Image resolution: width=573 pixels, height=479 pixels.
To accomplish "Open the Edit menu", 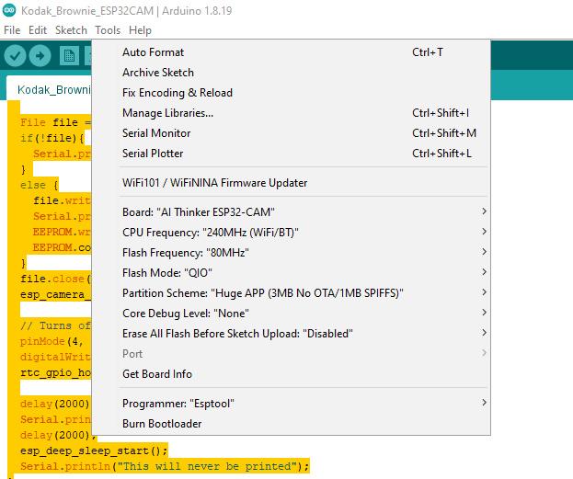I will pos(38,30).
